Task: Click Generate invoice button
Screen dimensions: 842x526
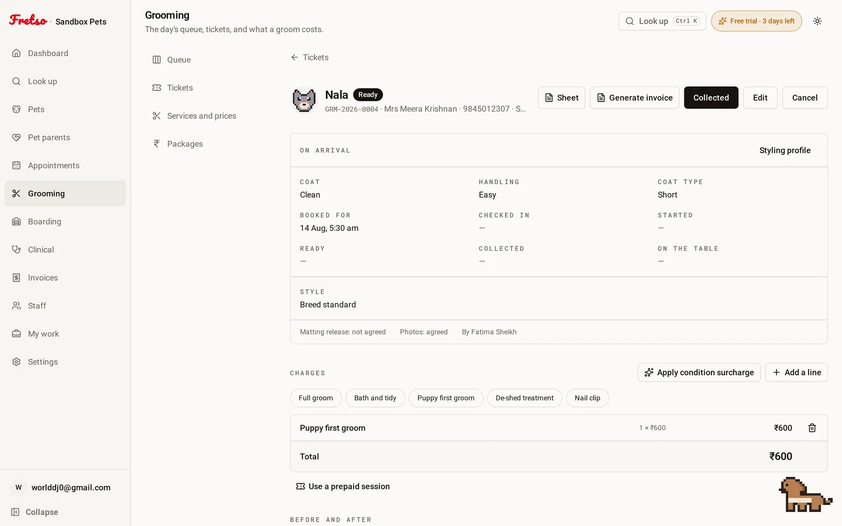Action: (635, 98)
